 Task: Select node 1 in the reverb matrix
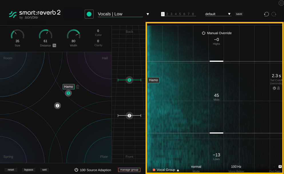tap(68, 93)
